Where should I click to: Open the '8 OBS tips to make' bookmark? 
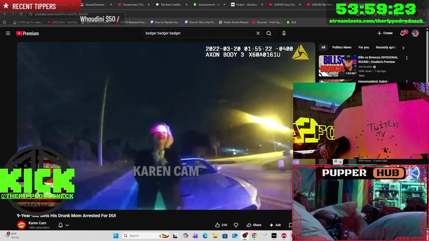coord(27,22)
